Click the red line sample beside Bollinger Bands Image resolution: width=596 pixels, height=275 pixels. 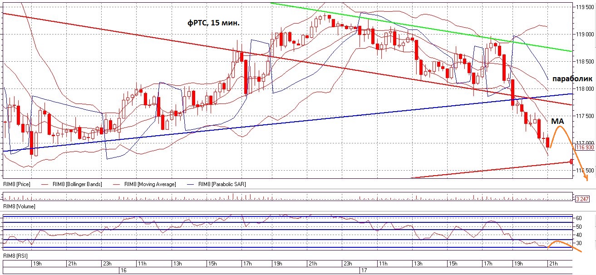44,185
